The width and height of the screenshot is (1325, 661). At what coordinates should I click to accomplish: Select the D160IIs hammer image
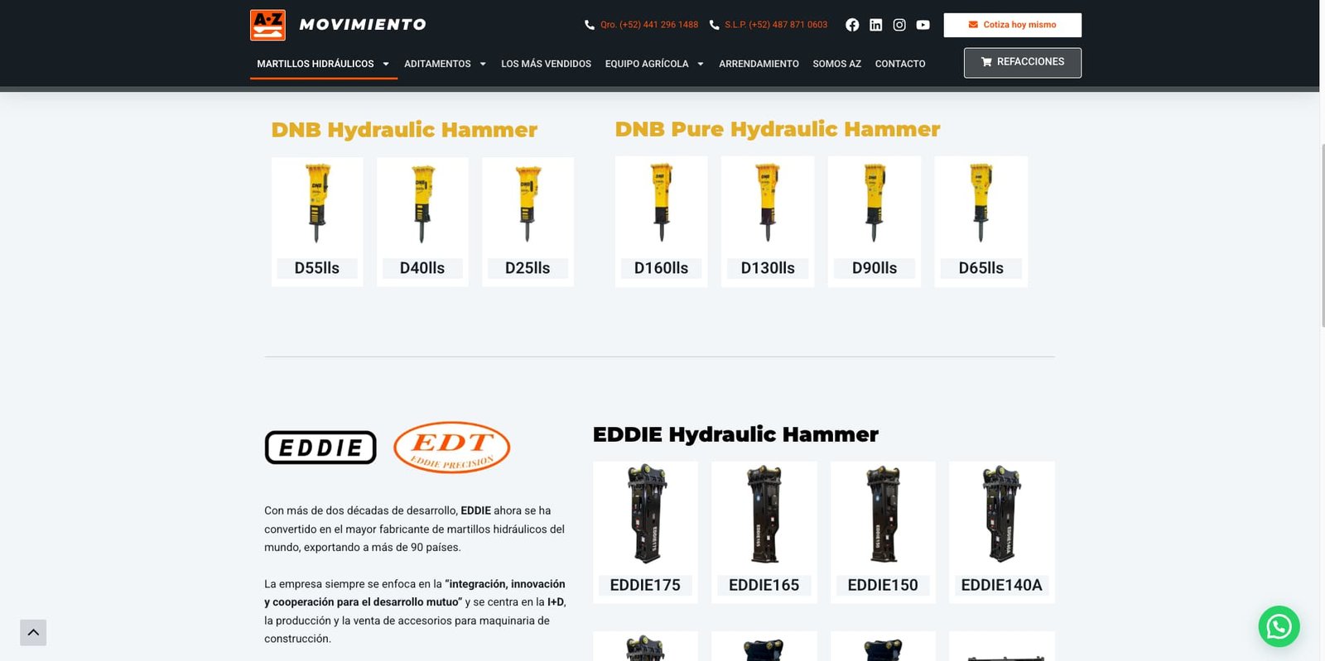661,203
